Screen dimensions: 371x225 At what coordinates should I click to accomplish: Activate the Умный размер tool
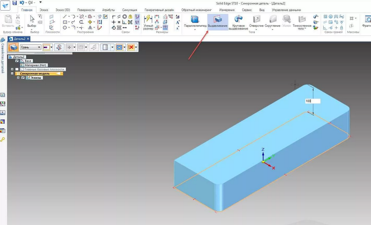pyautogui.click(x=148, y=22)
